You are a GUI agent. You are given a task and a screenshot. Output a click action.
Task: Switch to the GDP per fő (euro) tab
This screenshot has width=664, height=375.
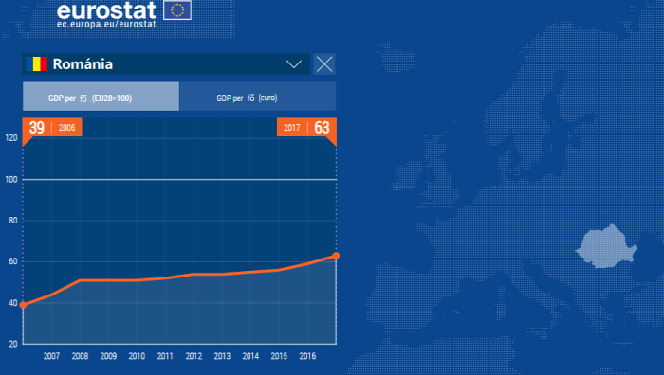point(257,97)
